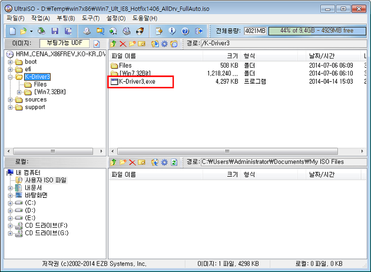Click the rename icon in the local pane toolbar
This screenshot has height=272, width=371.
pos(141,162)
